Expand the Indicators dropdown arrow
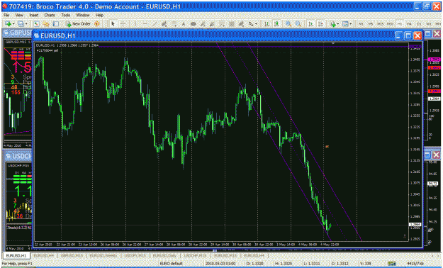Viewport: 443px width, 268px height. point(338,24)
